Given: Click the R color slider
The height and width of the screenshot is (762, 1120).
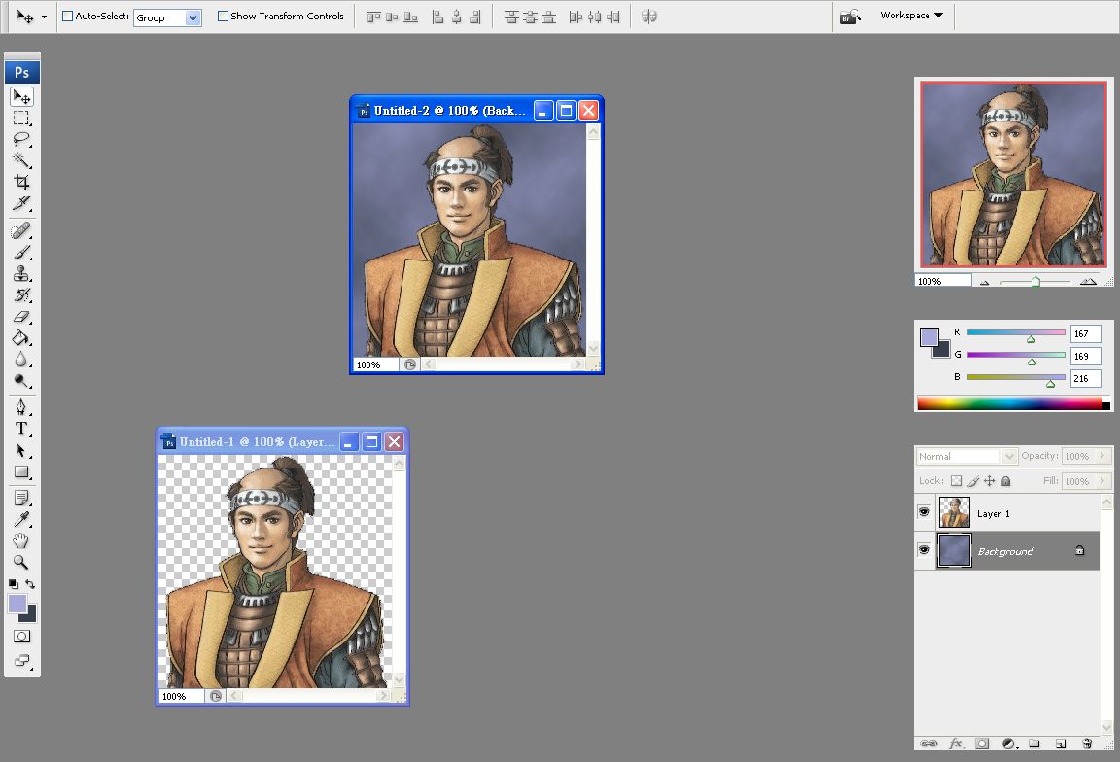Looking at the screenshot, I should point(1016,333).
